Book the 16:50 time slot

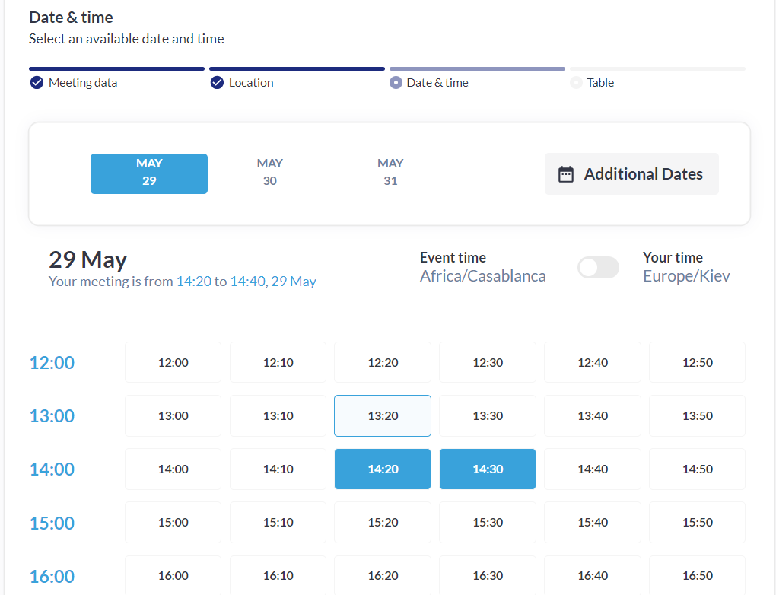697,575
